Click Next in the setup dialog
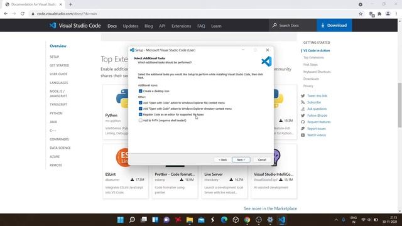402x226 pixels. coord(241,159)
